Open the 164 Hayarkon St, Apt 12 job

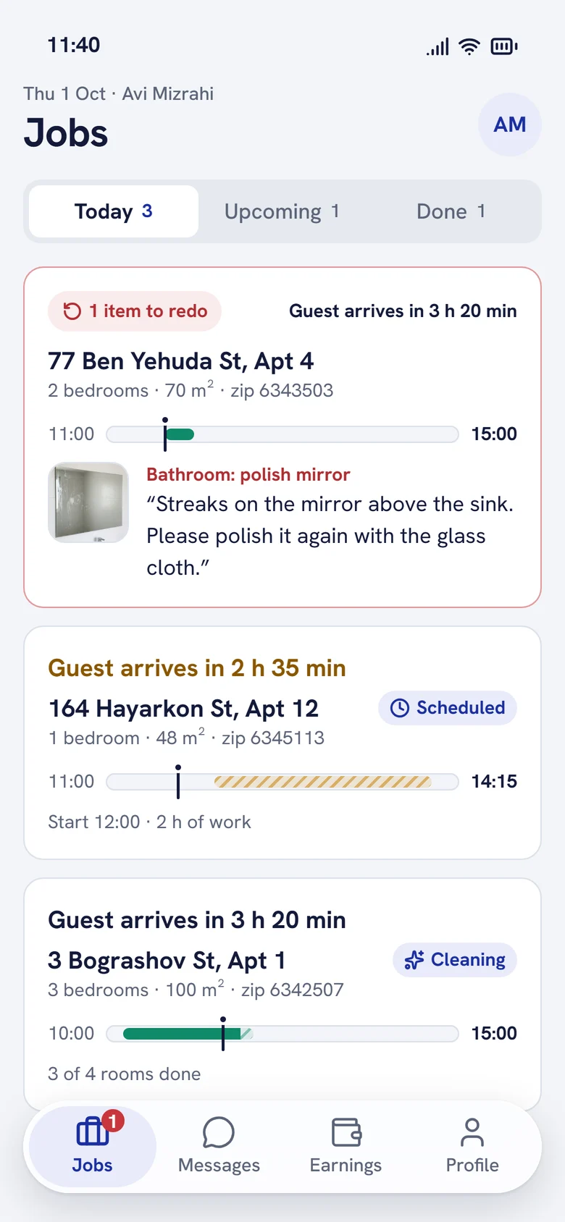click(x=282, y=743)
